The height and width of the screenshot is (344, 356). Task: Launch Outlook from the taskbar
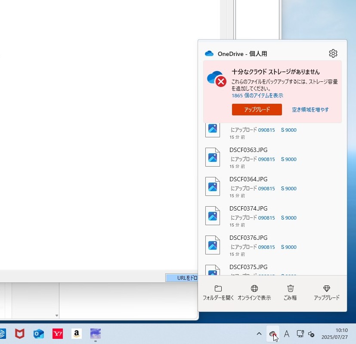pos(39,334)
